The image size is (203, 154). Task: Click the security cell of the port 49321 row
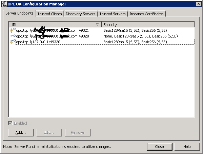(x=135, y=30)
